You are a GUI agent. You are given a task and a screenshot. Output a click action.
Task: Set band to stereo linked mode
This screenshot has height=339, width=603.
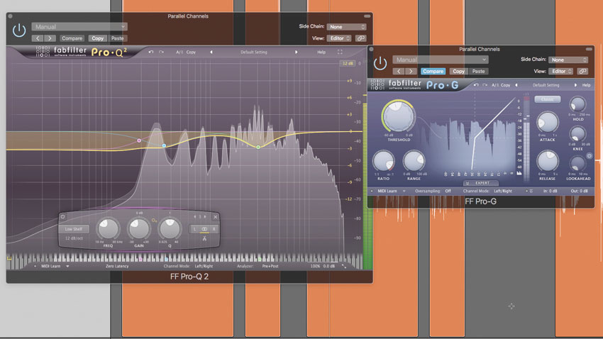[x=204, y=229]
